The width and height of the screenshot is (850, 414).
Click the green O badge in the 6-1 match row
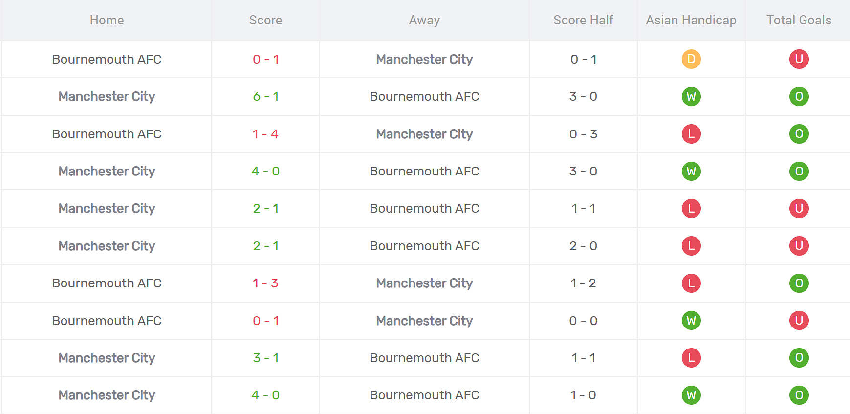tap(799, 96)
